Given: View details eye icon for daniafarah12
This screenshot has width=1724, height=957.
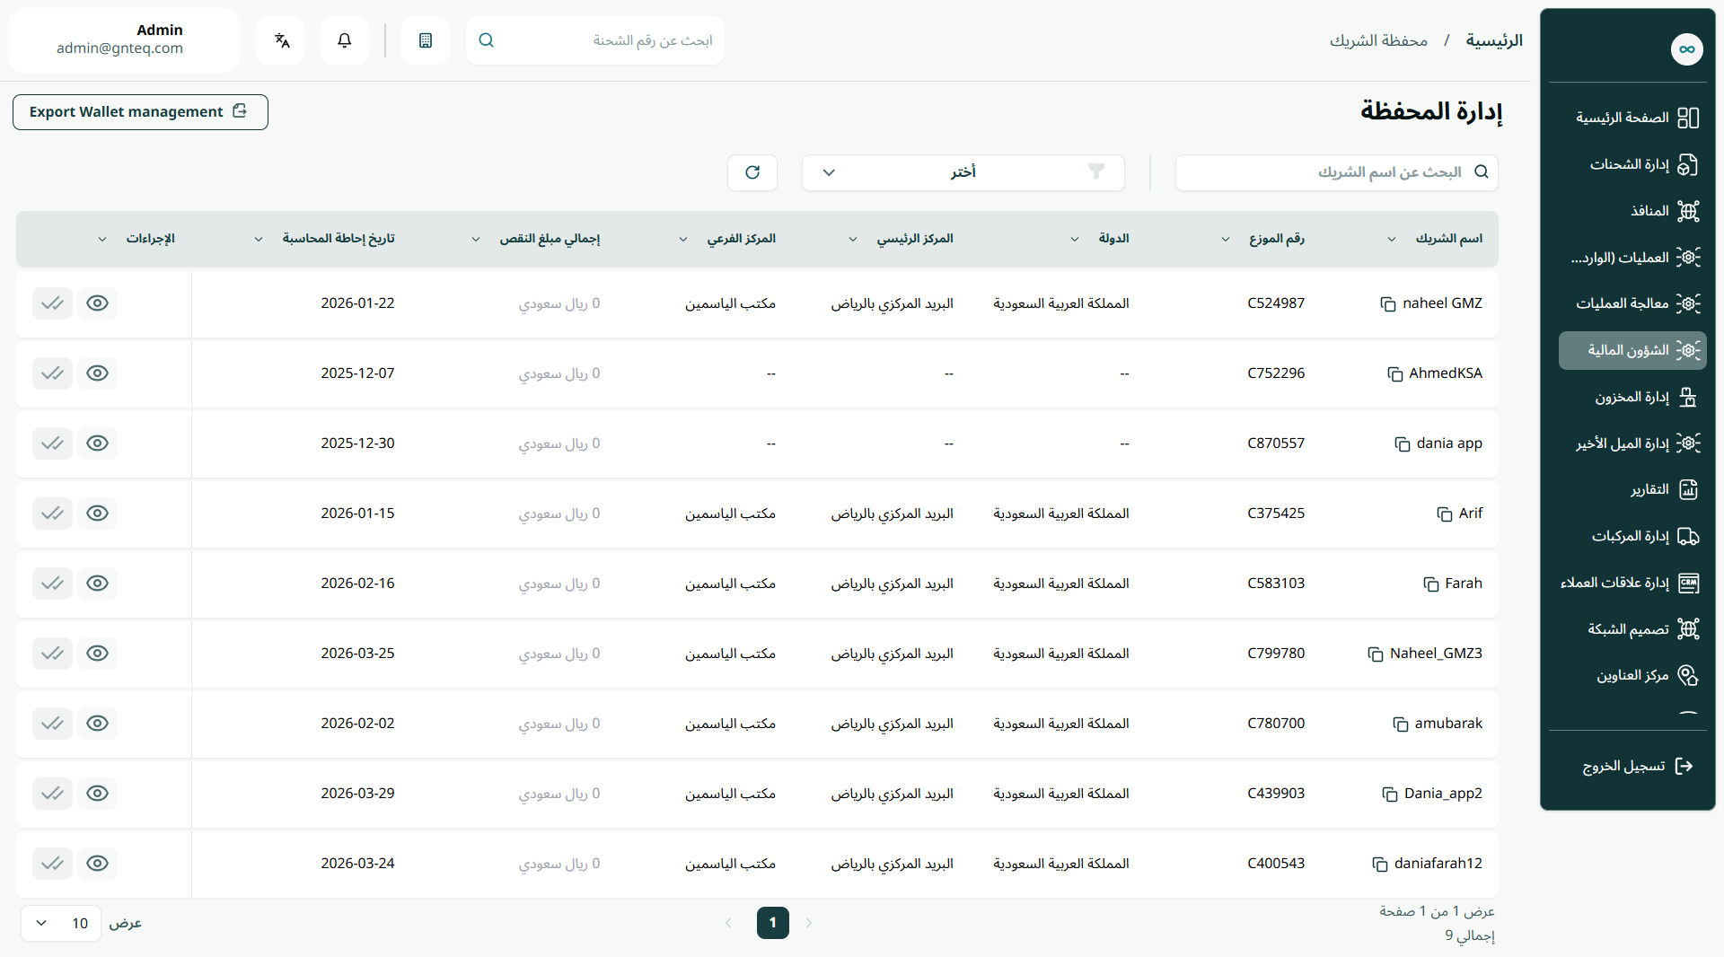Looking at the screenshot, I should (97, 864).
